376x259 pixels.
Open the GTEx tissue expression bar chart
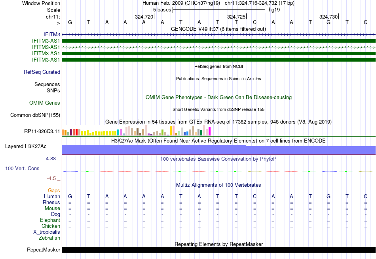[x=136, y=130]
